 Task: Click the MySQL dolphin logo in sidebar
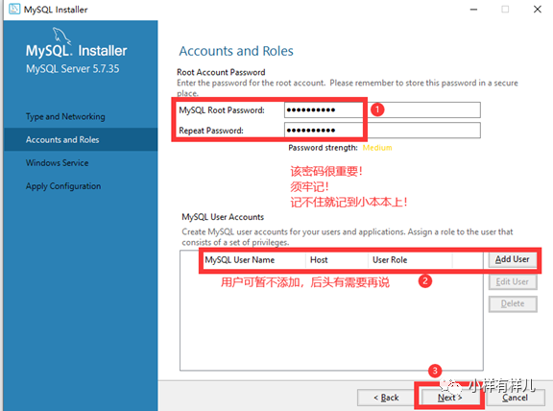(61, 36)
